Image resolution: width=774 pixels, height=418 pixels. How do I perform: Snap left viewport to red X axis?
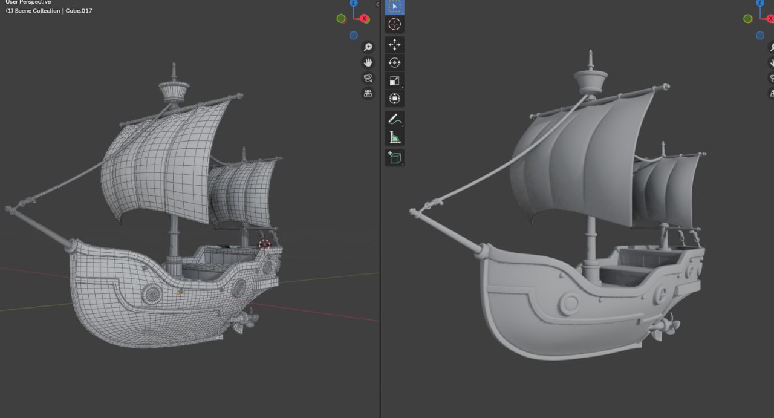click(365, 19)
